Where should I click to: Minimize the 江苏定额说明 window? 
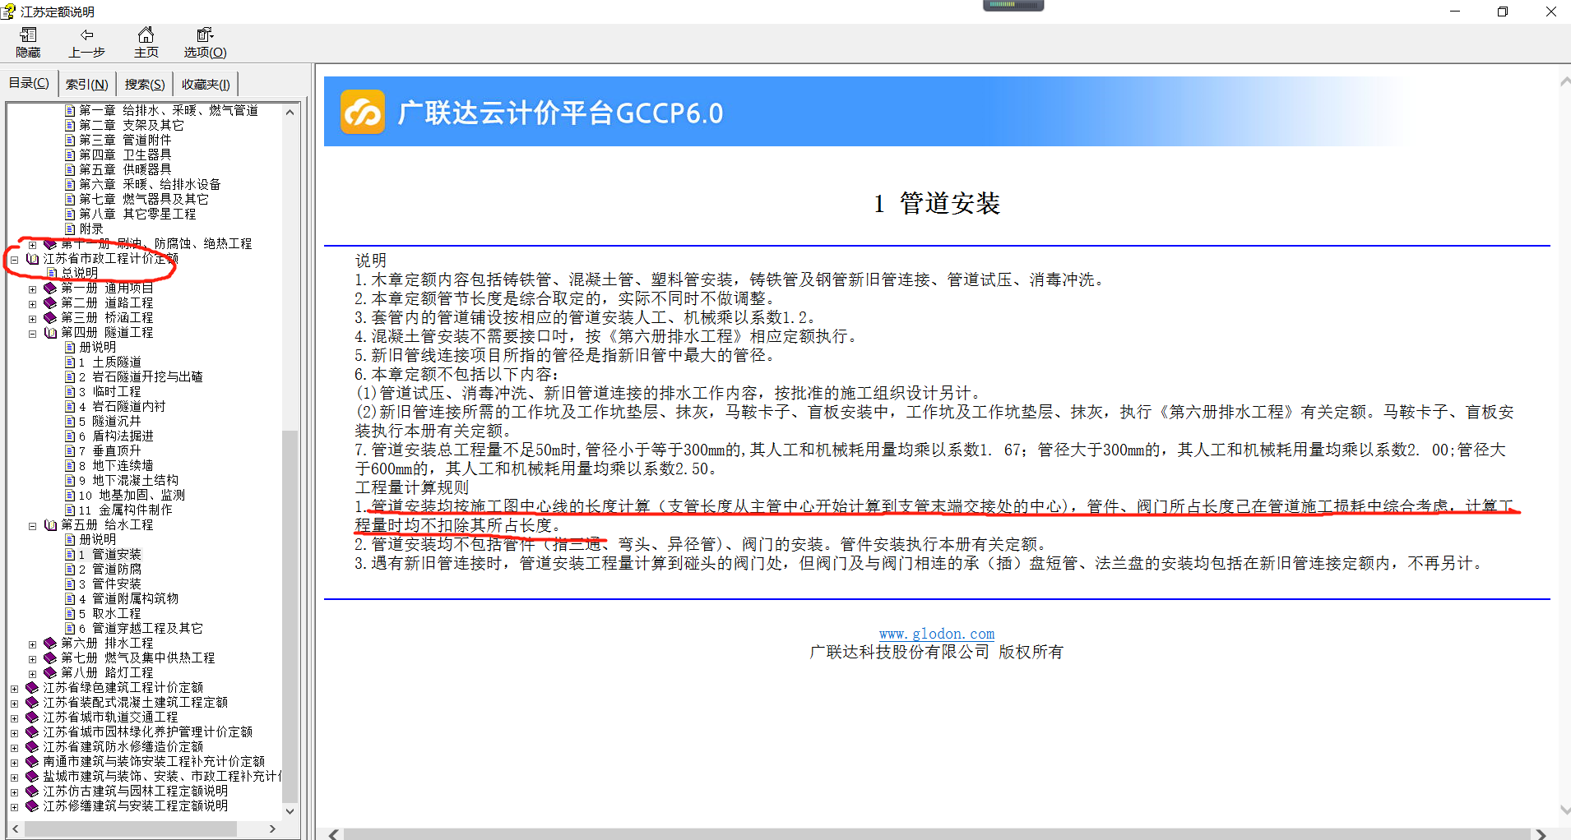1455,12
